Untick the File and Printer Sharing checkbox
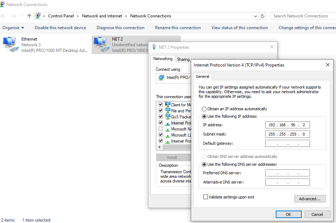Viewport: 336px width, 223px height. (161, 111)
